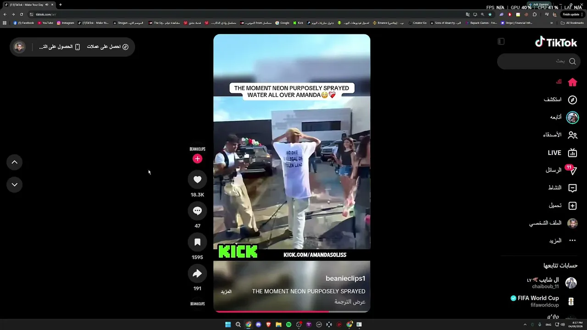This screenshot has height=330, width=587.
Task: Open the comments on the video
Action: (x=197, y=211)
